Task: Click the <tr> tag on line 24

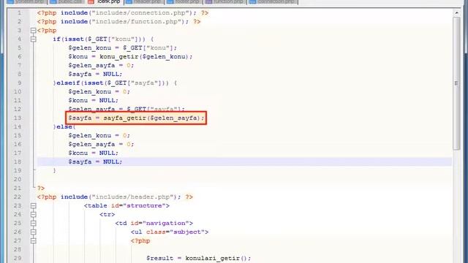Action: (107, 214)
